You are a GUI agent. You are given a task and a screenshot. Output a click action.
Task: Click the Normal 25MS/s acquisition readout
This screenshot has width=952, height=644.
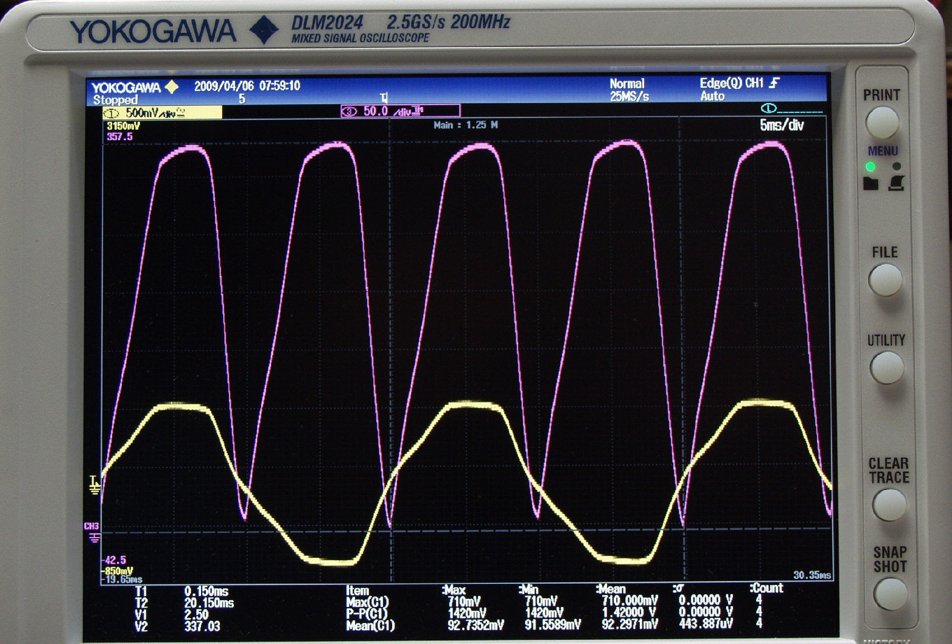click(x=628, y=90)
